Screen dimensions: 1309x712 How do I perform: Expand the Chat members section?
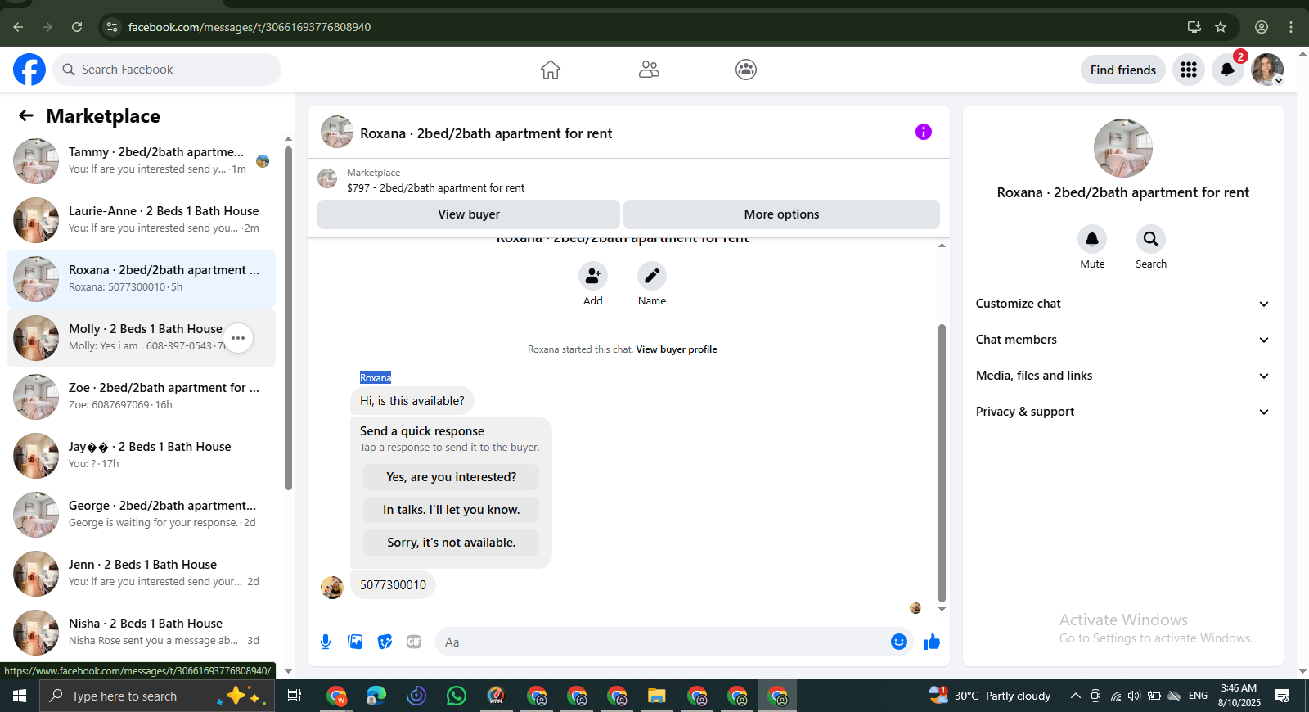(1122, 340)
